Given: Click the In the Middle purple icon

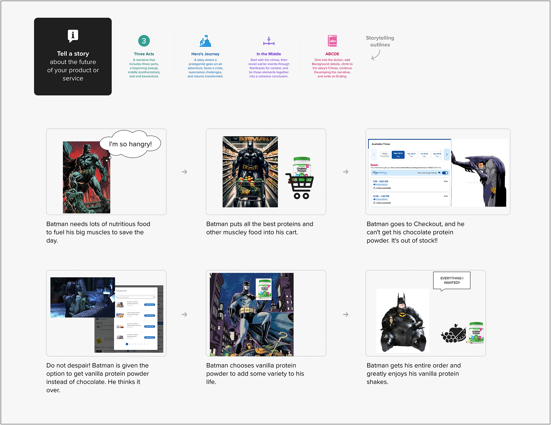Looking at the screenshot, I should pyautogui.click(x=269, y=41).
